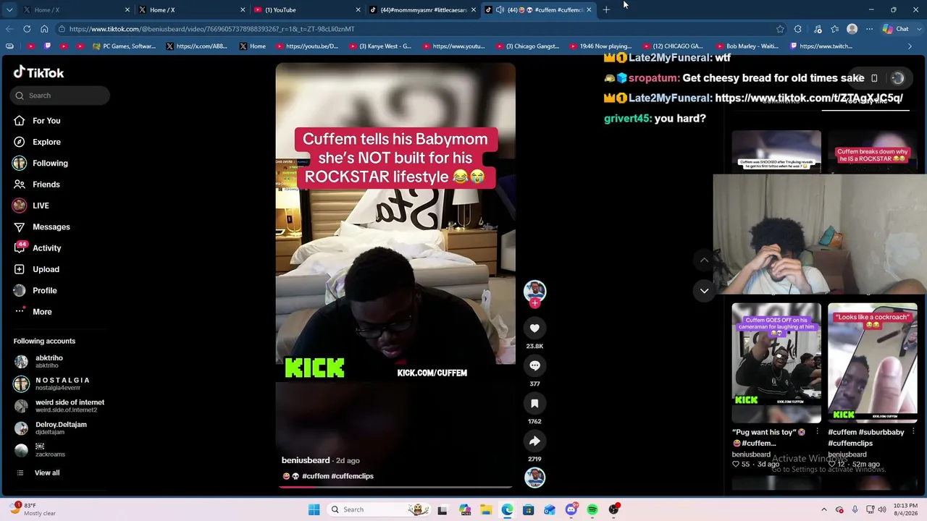Open the Friends page
This screenshot has width=927, height=521.
(46, 185)
